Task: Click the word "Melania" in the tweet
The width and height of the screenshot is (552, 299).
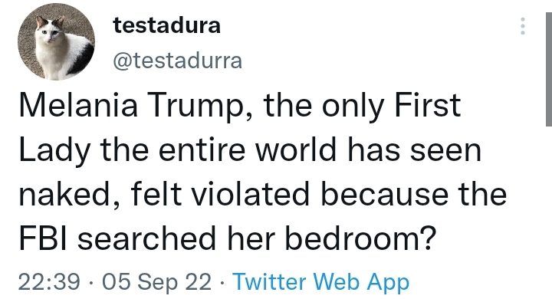Action: [x=78, y=105]
